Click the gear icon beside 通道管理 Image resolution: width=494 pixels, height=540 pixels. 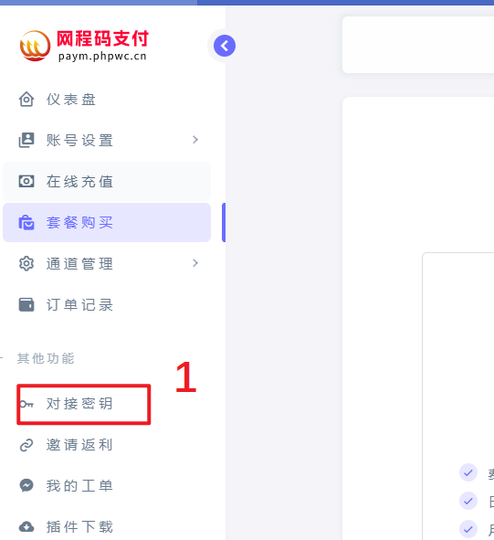[x=26, y=264]
